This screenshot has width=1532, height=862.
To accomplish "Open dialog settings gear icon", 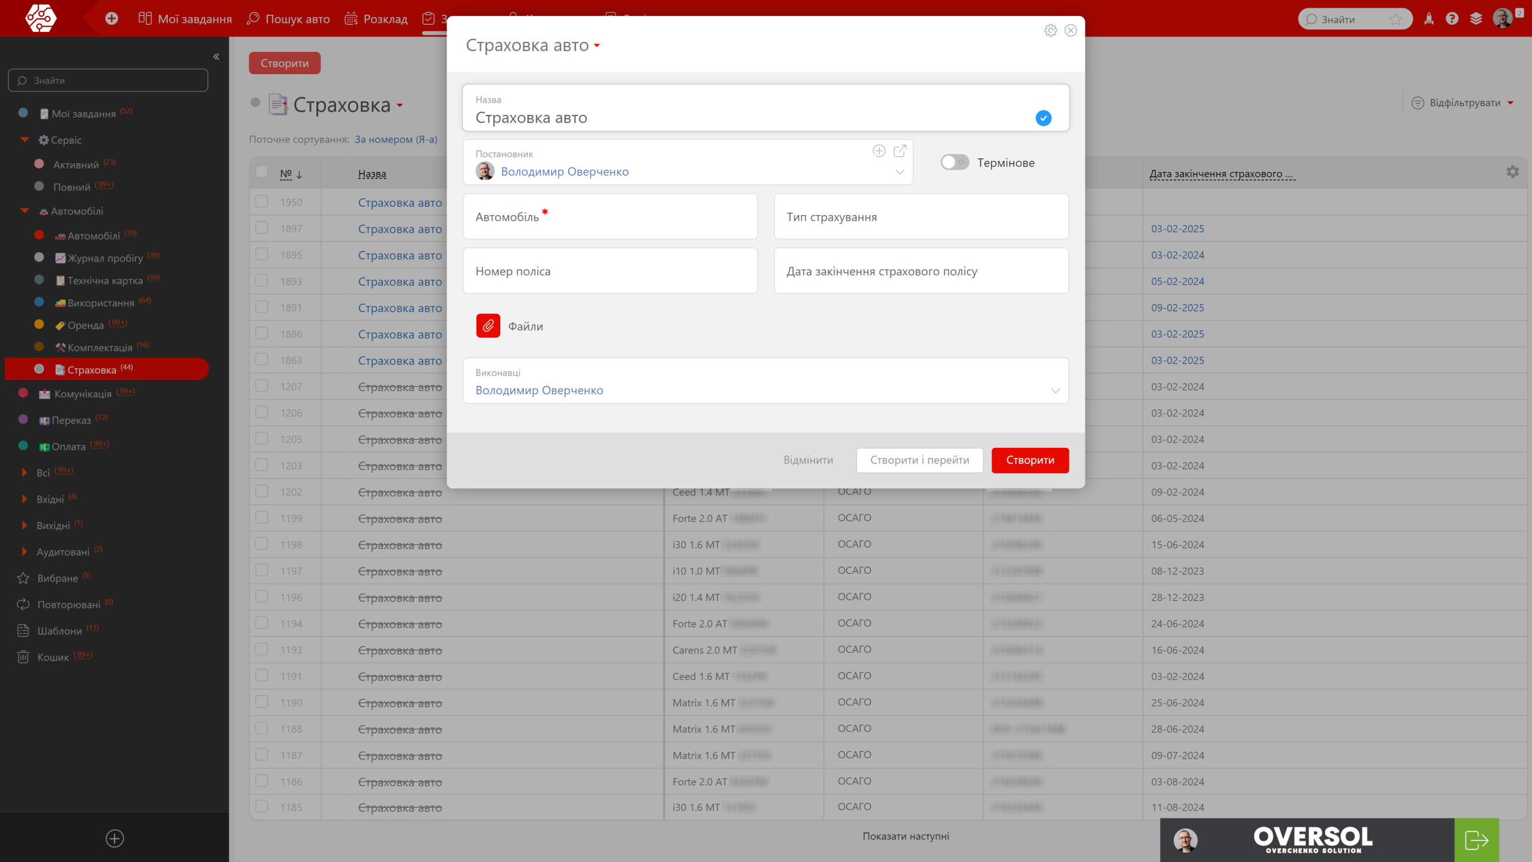I will click(x=1050, y=30).
